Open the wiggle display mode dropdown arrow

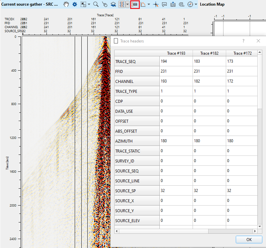[x=128, y=4]
